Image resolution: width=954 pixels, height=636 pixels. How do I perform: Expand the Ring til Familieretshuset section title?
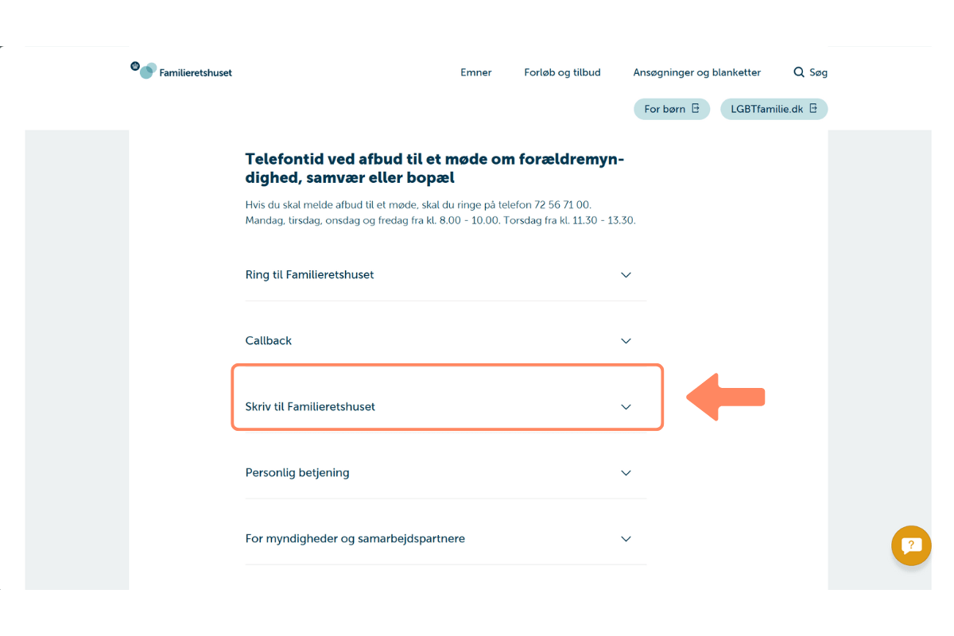[x=309, y=275]
